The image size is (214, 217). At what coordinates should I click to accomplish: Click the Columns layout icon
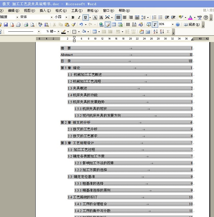[x=128, y=25]
